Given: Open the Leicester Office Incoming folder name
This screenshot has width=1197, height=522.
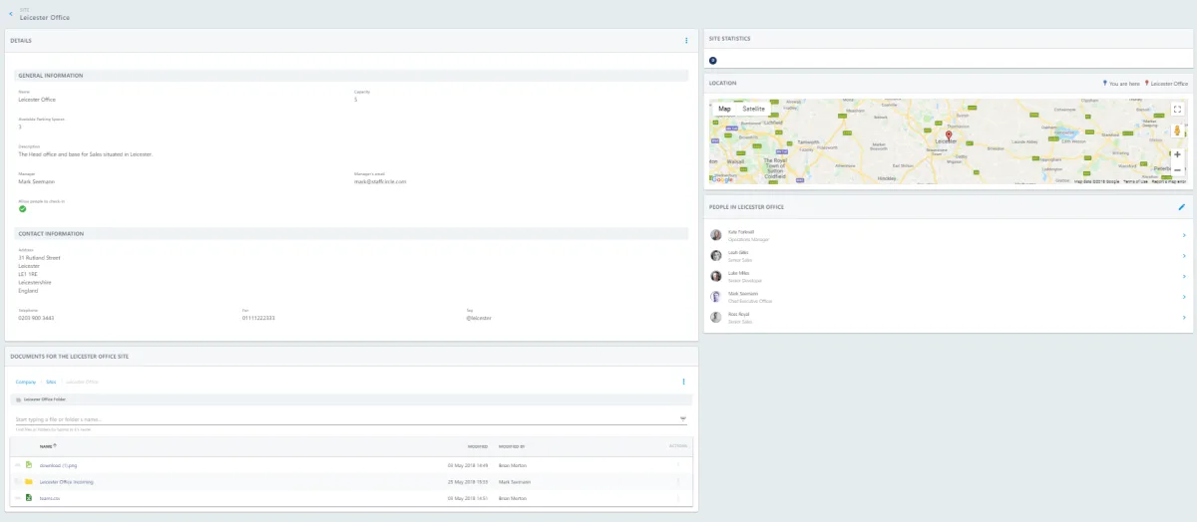Looking at the screenshot, I should [x=67, y=481].
